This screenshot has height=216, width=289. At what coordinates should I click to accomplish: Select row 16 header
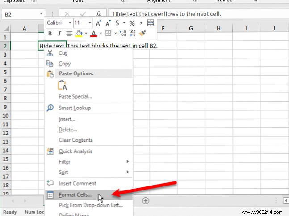[x=5, y=168]
